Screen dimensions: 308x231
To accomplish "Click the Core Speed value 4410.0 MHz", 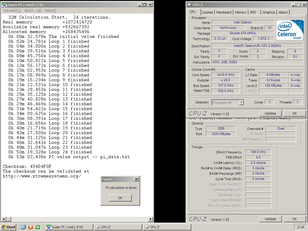I will point(226,75).
